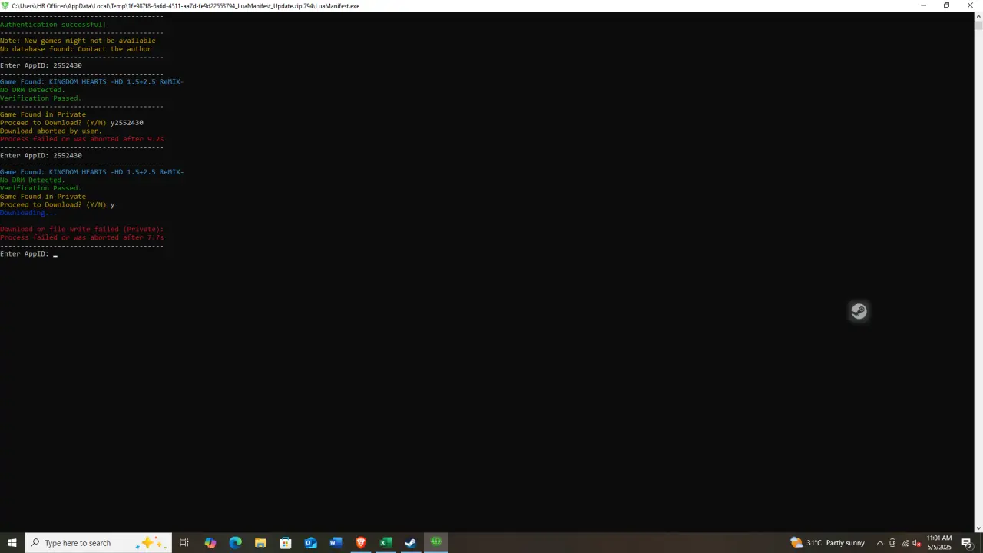The image size is (983, 553).
Task: Launch Copilot from the taskbar
Action: [x=210, y=543]
